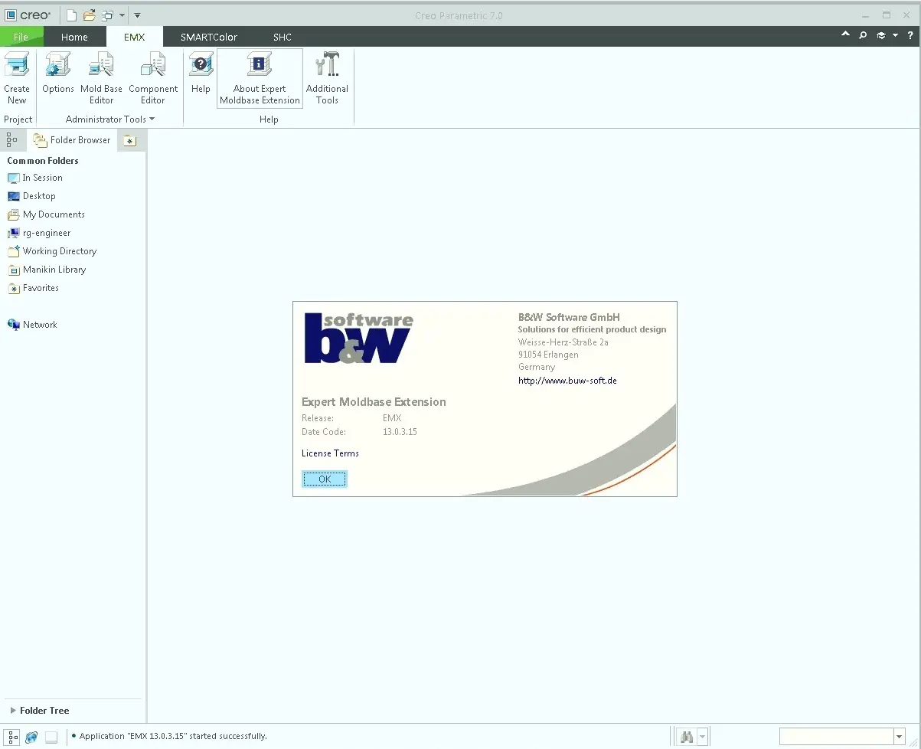Click the Open file icon in quick access toolbar
The width and height of the screenshot is (921, 749).
89,15
